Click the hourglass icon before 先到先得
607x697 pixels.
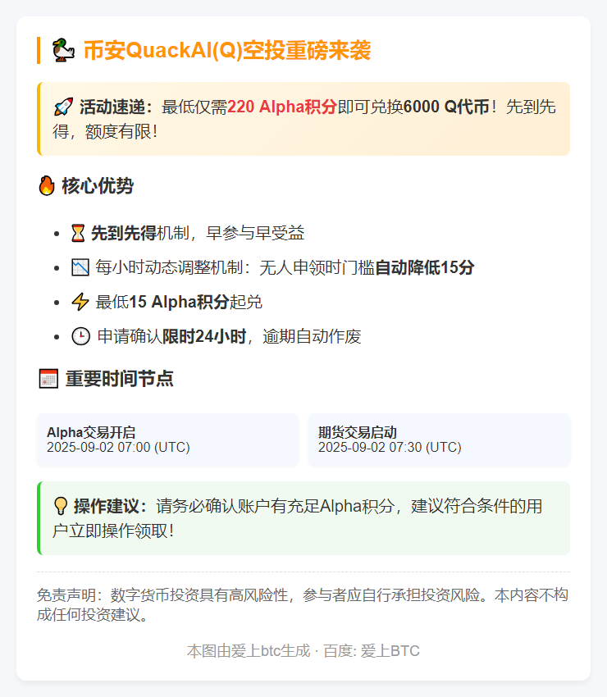pos(78,233)
